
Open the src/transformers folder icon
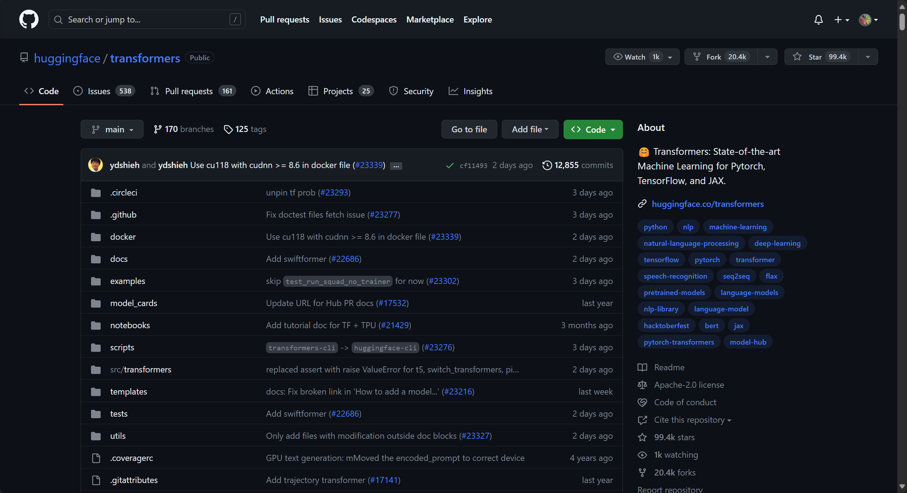point(96,370)
